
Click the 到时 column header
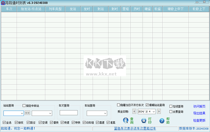[x=114, y=9]
